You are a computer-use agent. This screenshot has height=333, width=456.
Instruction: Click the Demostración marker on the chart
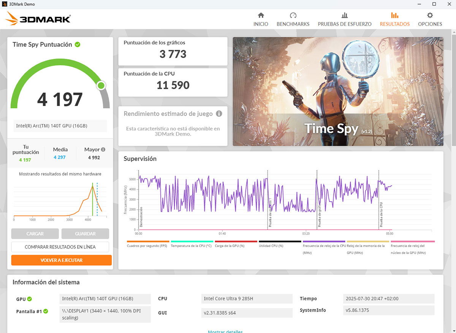coord(141,217)
